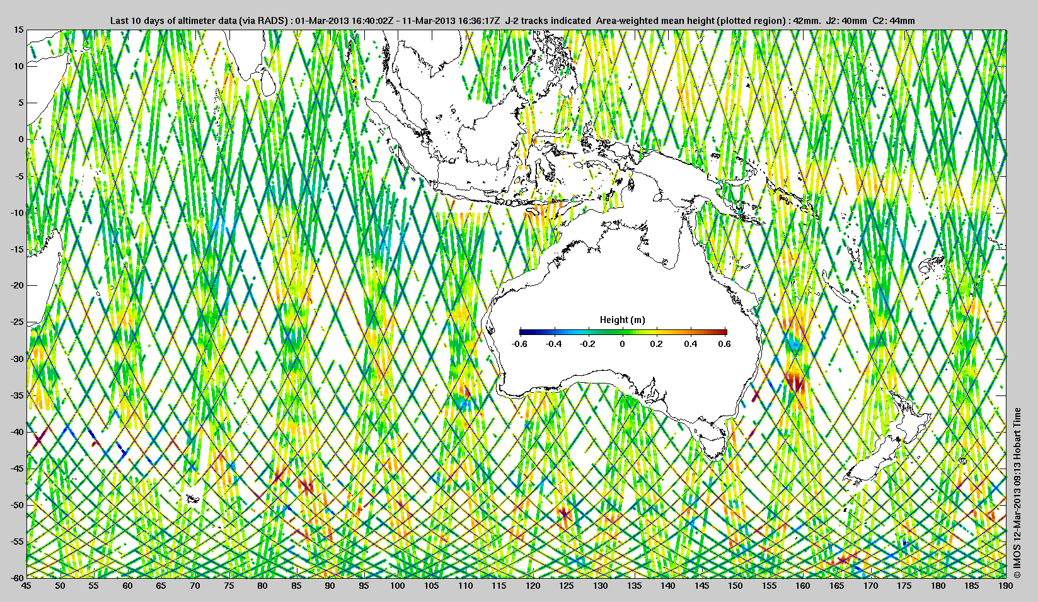The image size is (1038, 602).
Task: Click the latitude axis label -40
Action: (x=17, y=432)
